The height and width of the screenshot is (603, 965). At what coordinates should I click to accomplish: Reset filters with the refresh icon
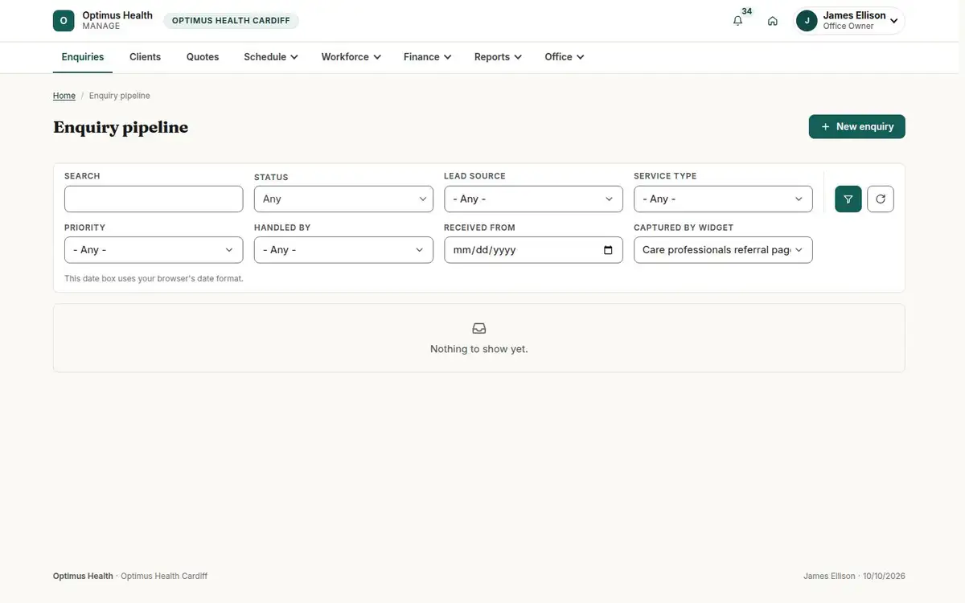coord(881,199)
